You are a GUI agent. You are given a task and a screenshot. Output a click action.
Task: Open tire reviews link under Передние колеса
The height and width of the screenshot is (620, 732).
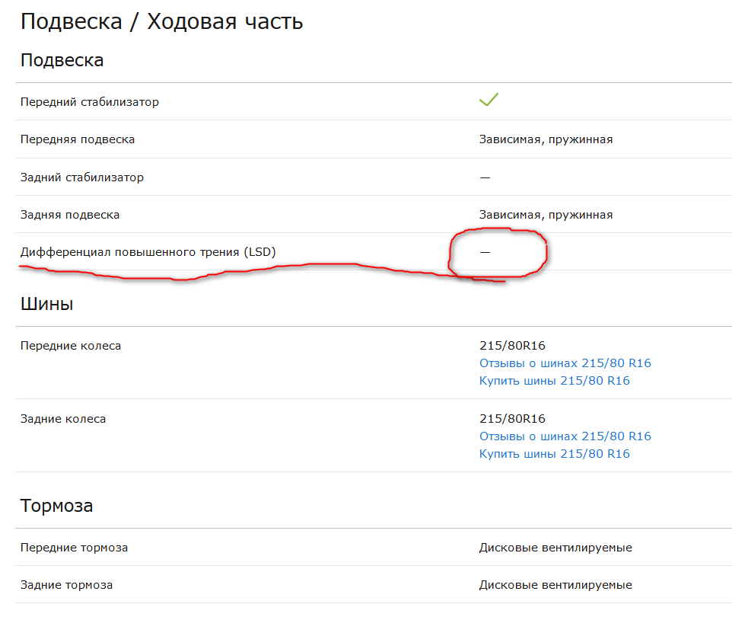pos(565,363)
